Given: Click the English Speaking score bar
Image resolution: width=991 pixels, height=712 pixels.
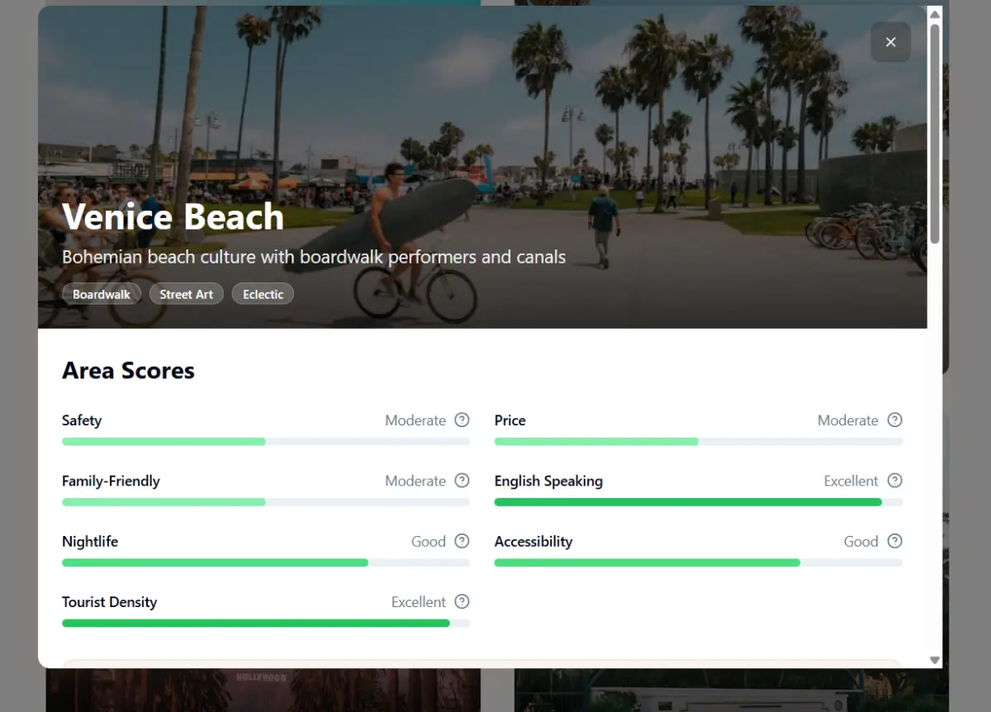Looking at the screenshot, I should click(698, 502).
